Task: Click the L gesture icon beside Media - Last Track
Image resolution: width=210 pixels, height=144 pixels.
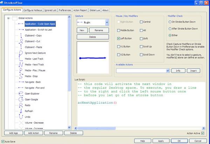Action: (x=21, y=59)
